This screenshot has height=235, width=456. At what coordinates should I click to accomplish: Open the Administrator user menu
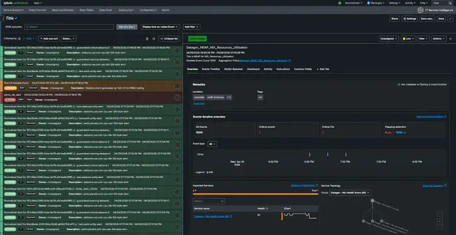pyautogui.click(x=353, y=3)
